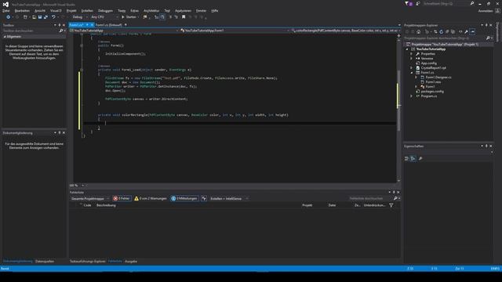Open the Debug configuration dropdown

point(80,17)
